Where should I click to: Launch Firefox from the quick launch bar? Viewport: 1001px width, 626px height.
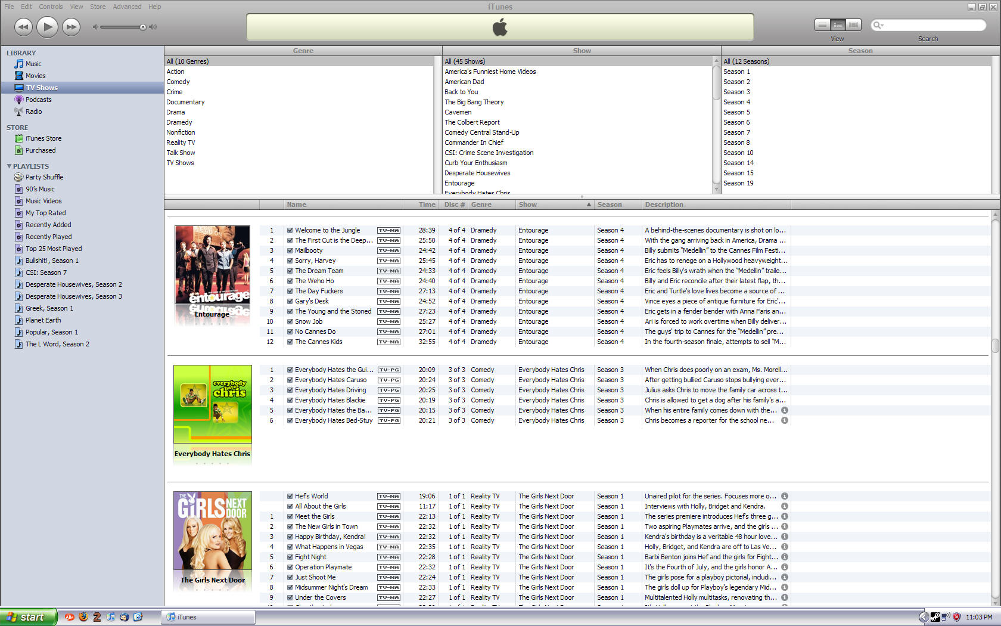pos(83,617)
